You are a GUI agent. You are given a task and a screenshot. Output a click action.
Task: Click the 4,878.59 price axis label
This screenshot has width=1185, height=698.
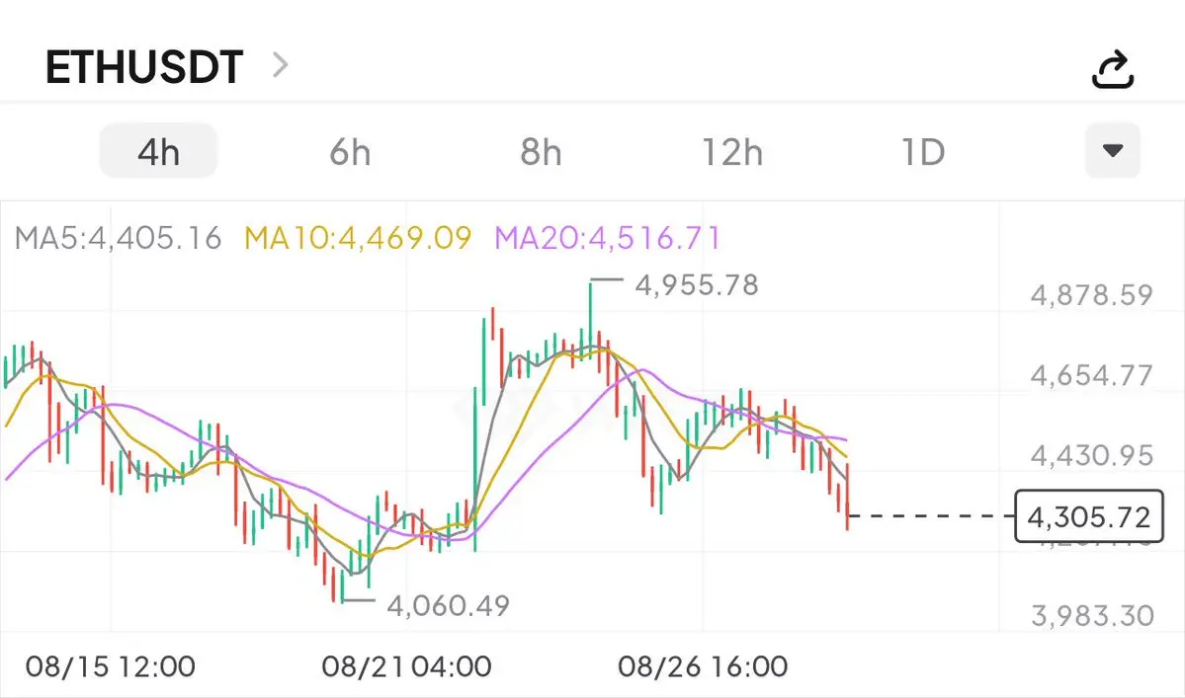pyautogui.click(x=1092, y=295)
